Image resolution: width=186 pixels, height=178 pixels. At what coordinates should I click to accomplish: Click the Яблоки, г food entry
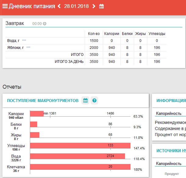16,47
